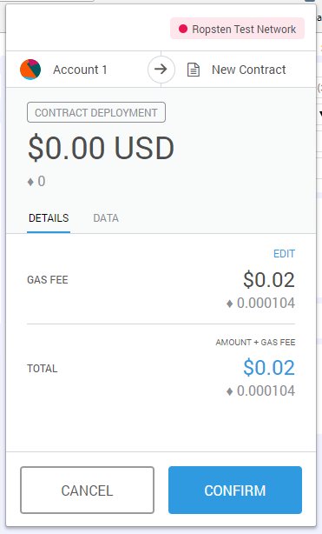Click the ETH diamond icon next to gas fee 0.000104
The width and height of the screenshot is (322, 534).
coord(229,304)
